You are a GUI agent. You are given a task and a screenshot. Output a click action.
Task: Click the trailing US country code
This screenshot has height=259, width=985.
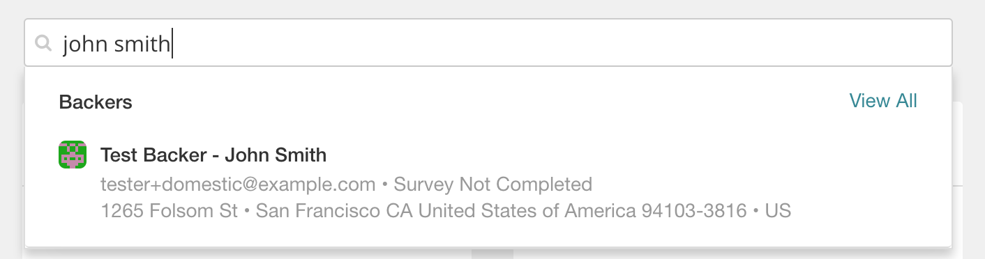(x=778, y=210)
